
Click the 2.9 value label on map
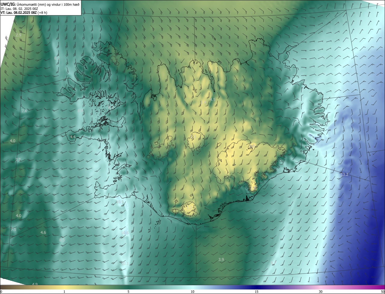[x=18, y=35]
